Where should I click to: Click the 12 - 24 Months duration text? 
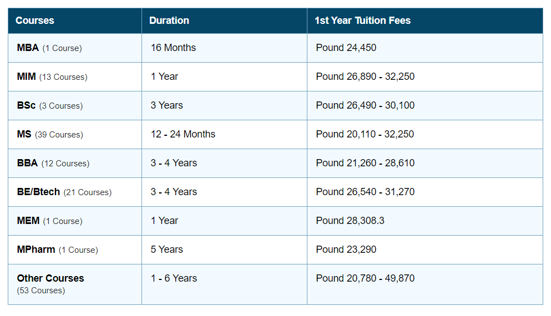(x=183, y=134)
